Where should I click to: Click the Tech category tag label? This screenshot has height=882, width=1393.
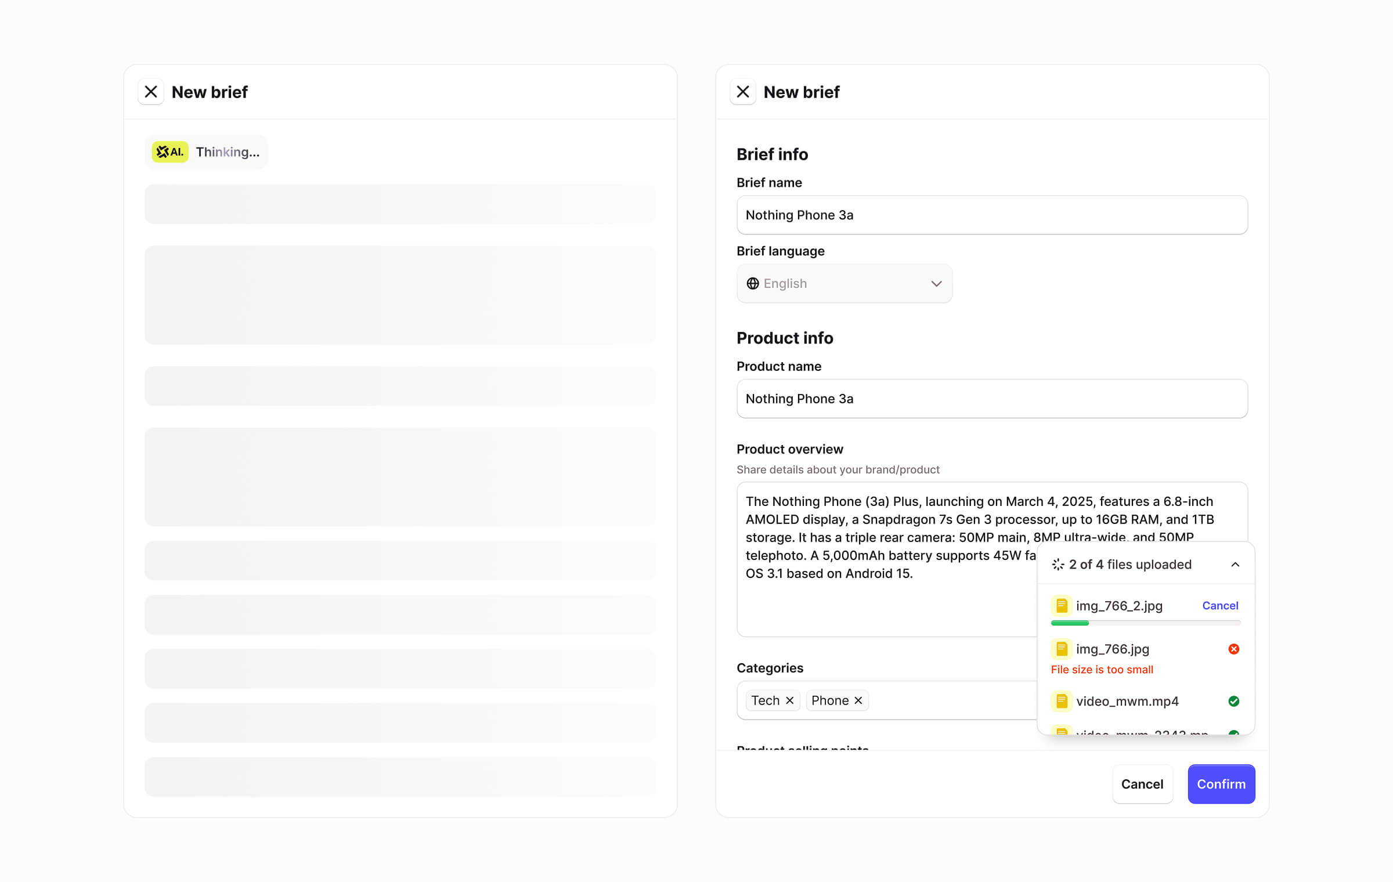pos(765,700)
